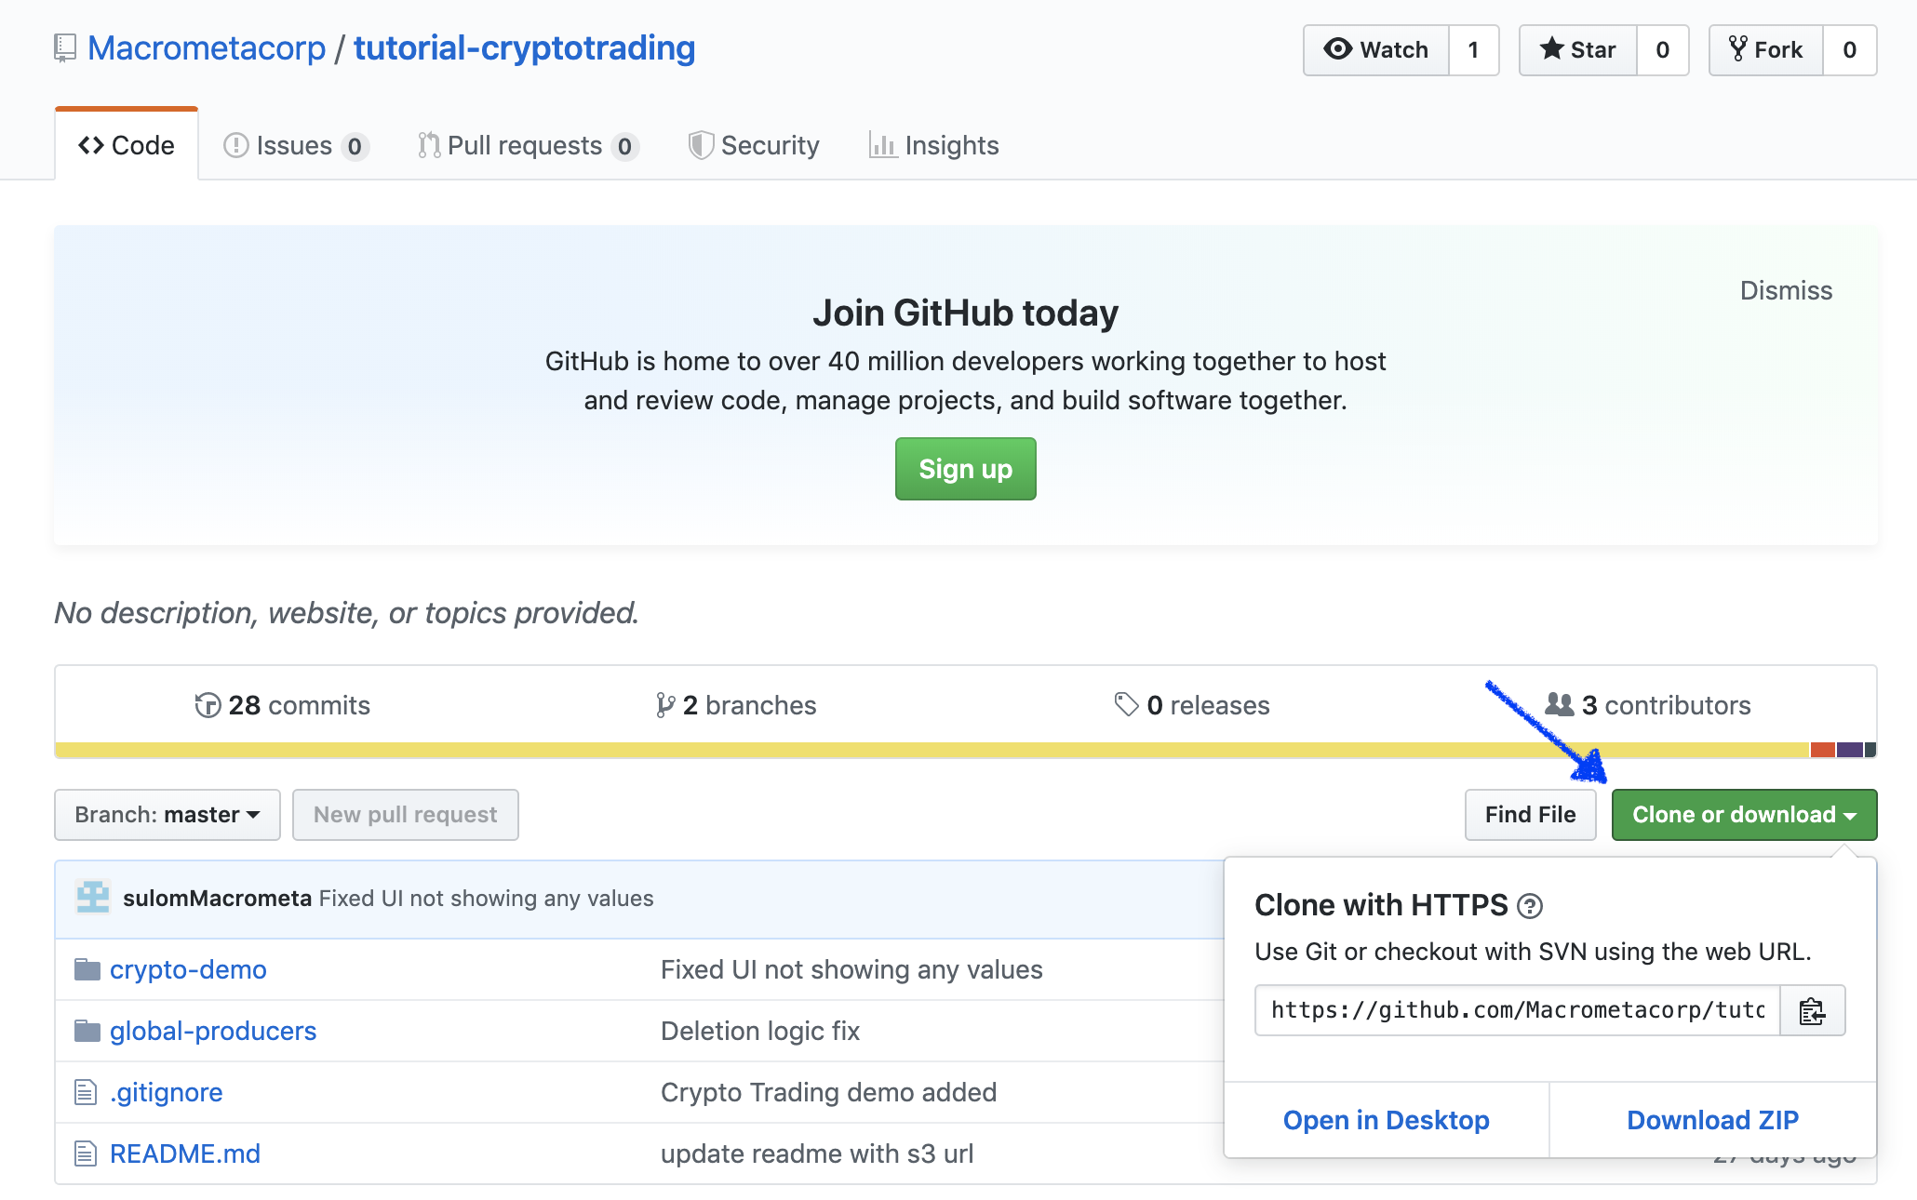View the 2 branches list
Screen dimensions: 1917x1200
coord(735,705)
